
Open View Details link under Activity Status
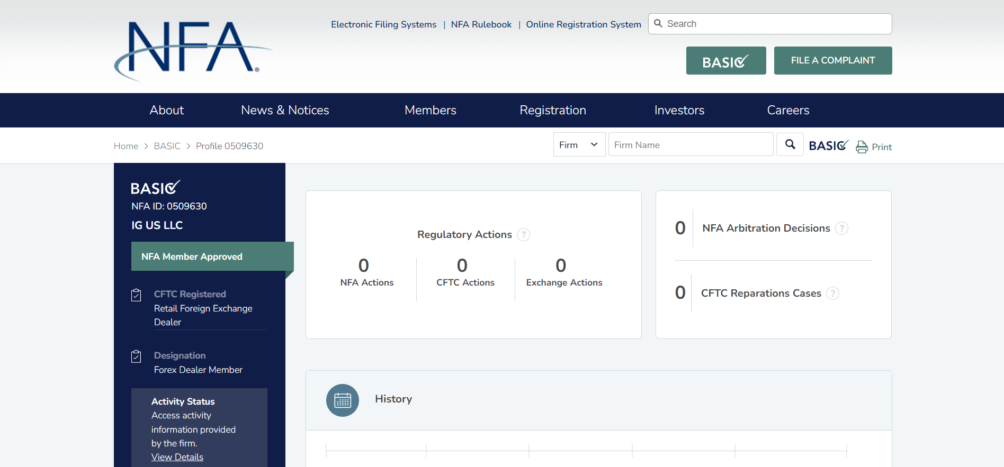click(177, 457)
